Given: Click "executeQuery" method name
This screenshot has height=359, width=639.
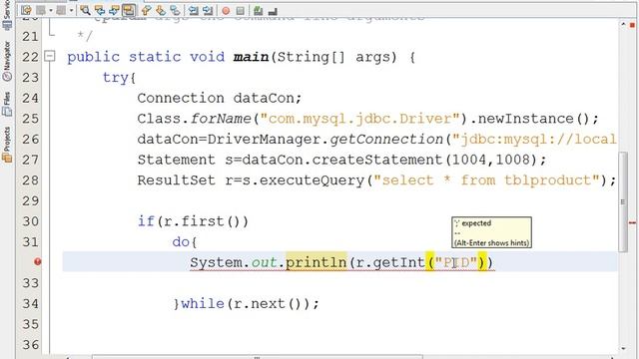Looking at the screenshot, I should (312, 180).
